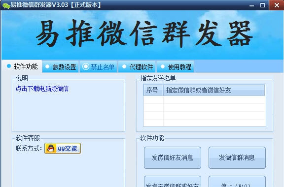Click the 点击下载电脑版微信 link
This screenshot has width=284, height=187.
[42, 89]
